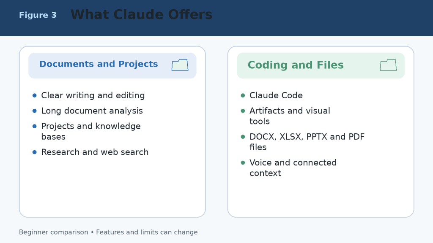The image size is (433, 243).
Task: Click the Clear writing and editing item
Action: click(93, 95)
